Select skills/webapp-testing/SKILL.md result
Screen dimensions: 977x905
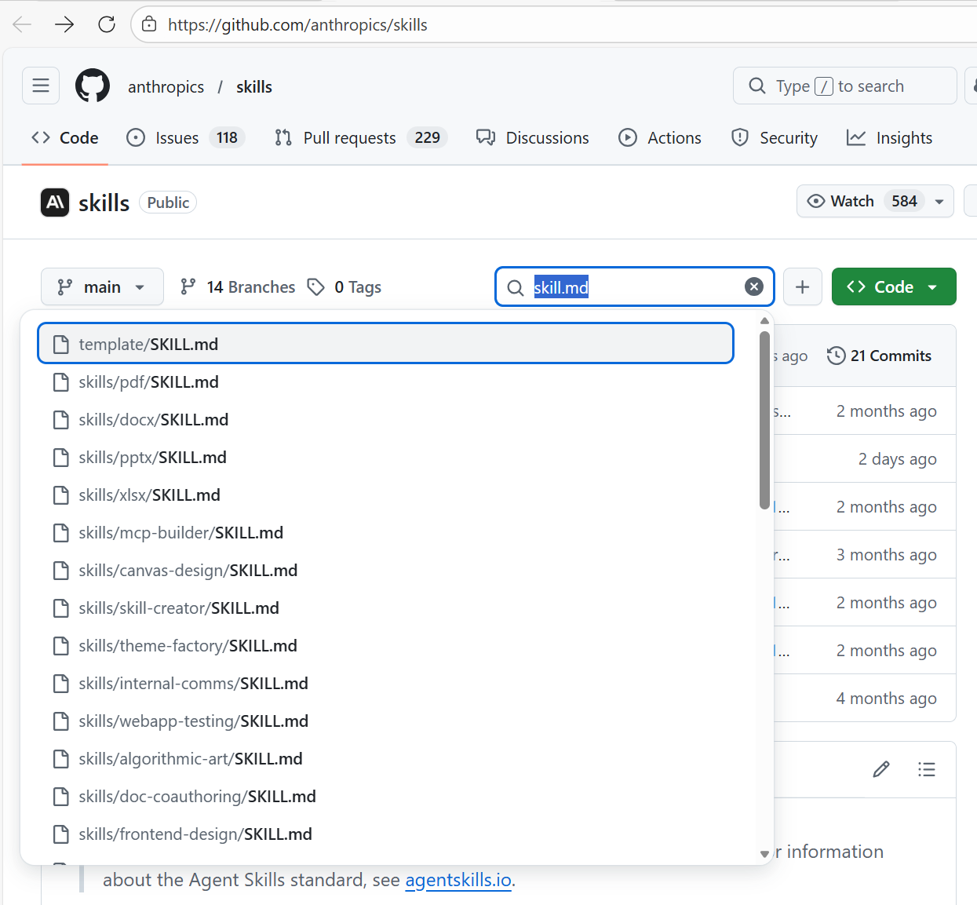point(385,721)
